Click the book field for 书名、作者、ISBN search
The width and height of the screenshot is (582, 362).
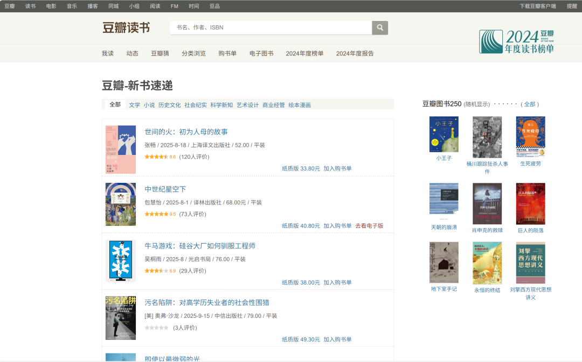pyautogui.click(x=271, y=27)
